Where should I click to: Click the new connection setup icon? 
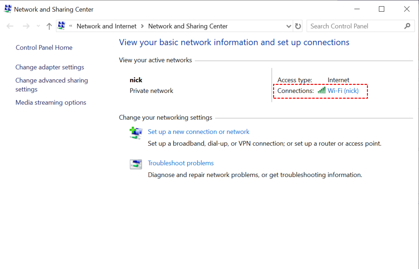(x=136, y=133)
